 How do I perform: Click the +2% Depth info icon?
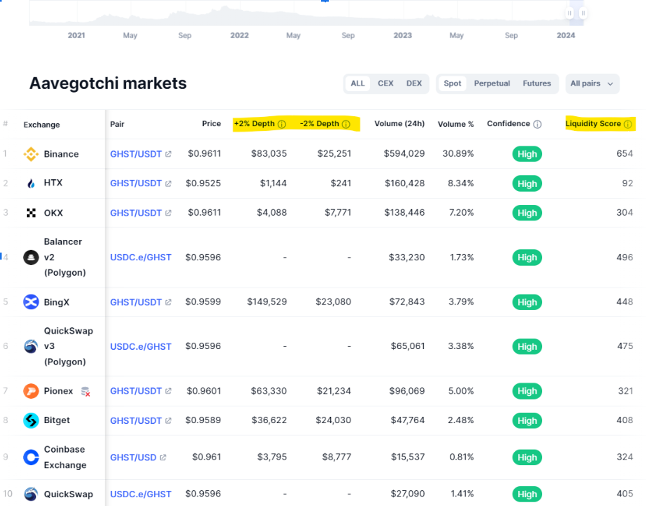tap(282, 124)
